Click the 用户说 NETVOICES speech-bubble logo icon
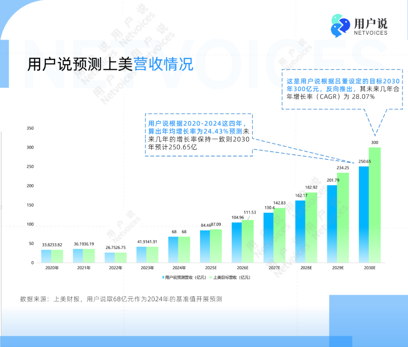Image resolution: width=408 pixels, height=347 pixels. (340, 25)
